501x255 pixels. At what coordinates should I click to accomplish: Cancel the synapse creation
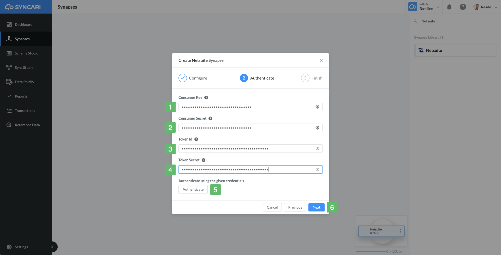click(x=272, y=207)
